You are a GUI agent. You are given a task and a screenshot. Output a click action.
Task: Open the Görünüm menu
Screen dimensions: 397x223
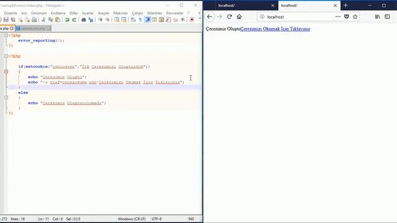(x=38, y=13)
